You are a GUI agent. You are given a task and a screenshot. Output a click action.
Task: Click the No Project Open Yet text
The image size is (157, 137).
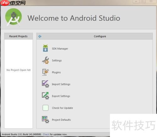coord(19,70)
